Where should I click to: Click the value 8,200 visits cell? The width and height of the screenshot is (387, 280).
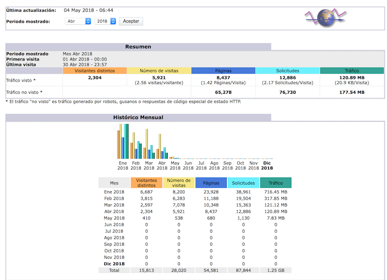[179, 192]
